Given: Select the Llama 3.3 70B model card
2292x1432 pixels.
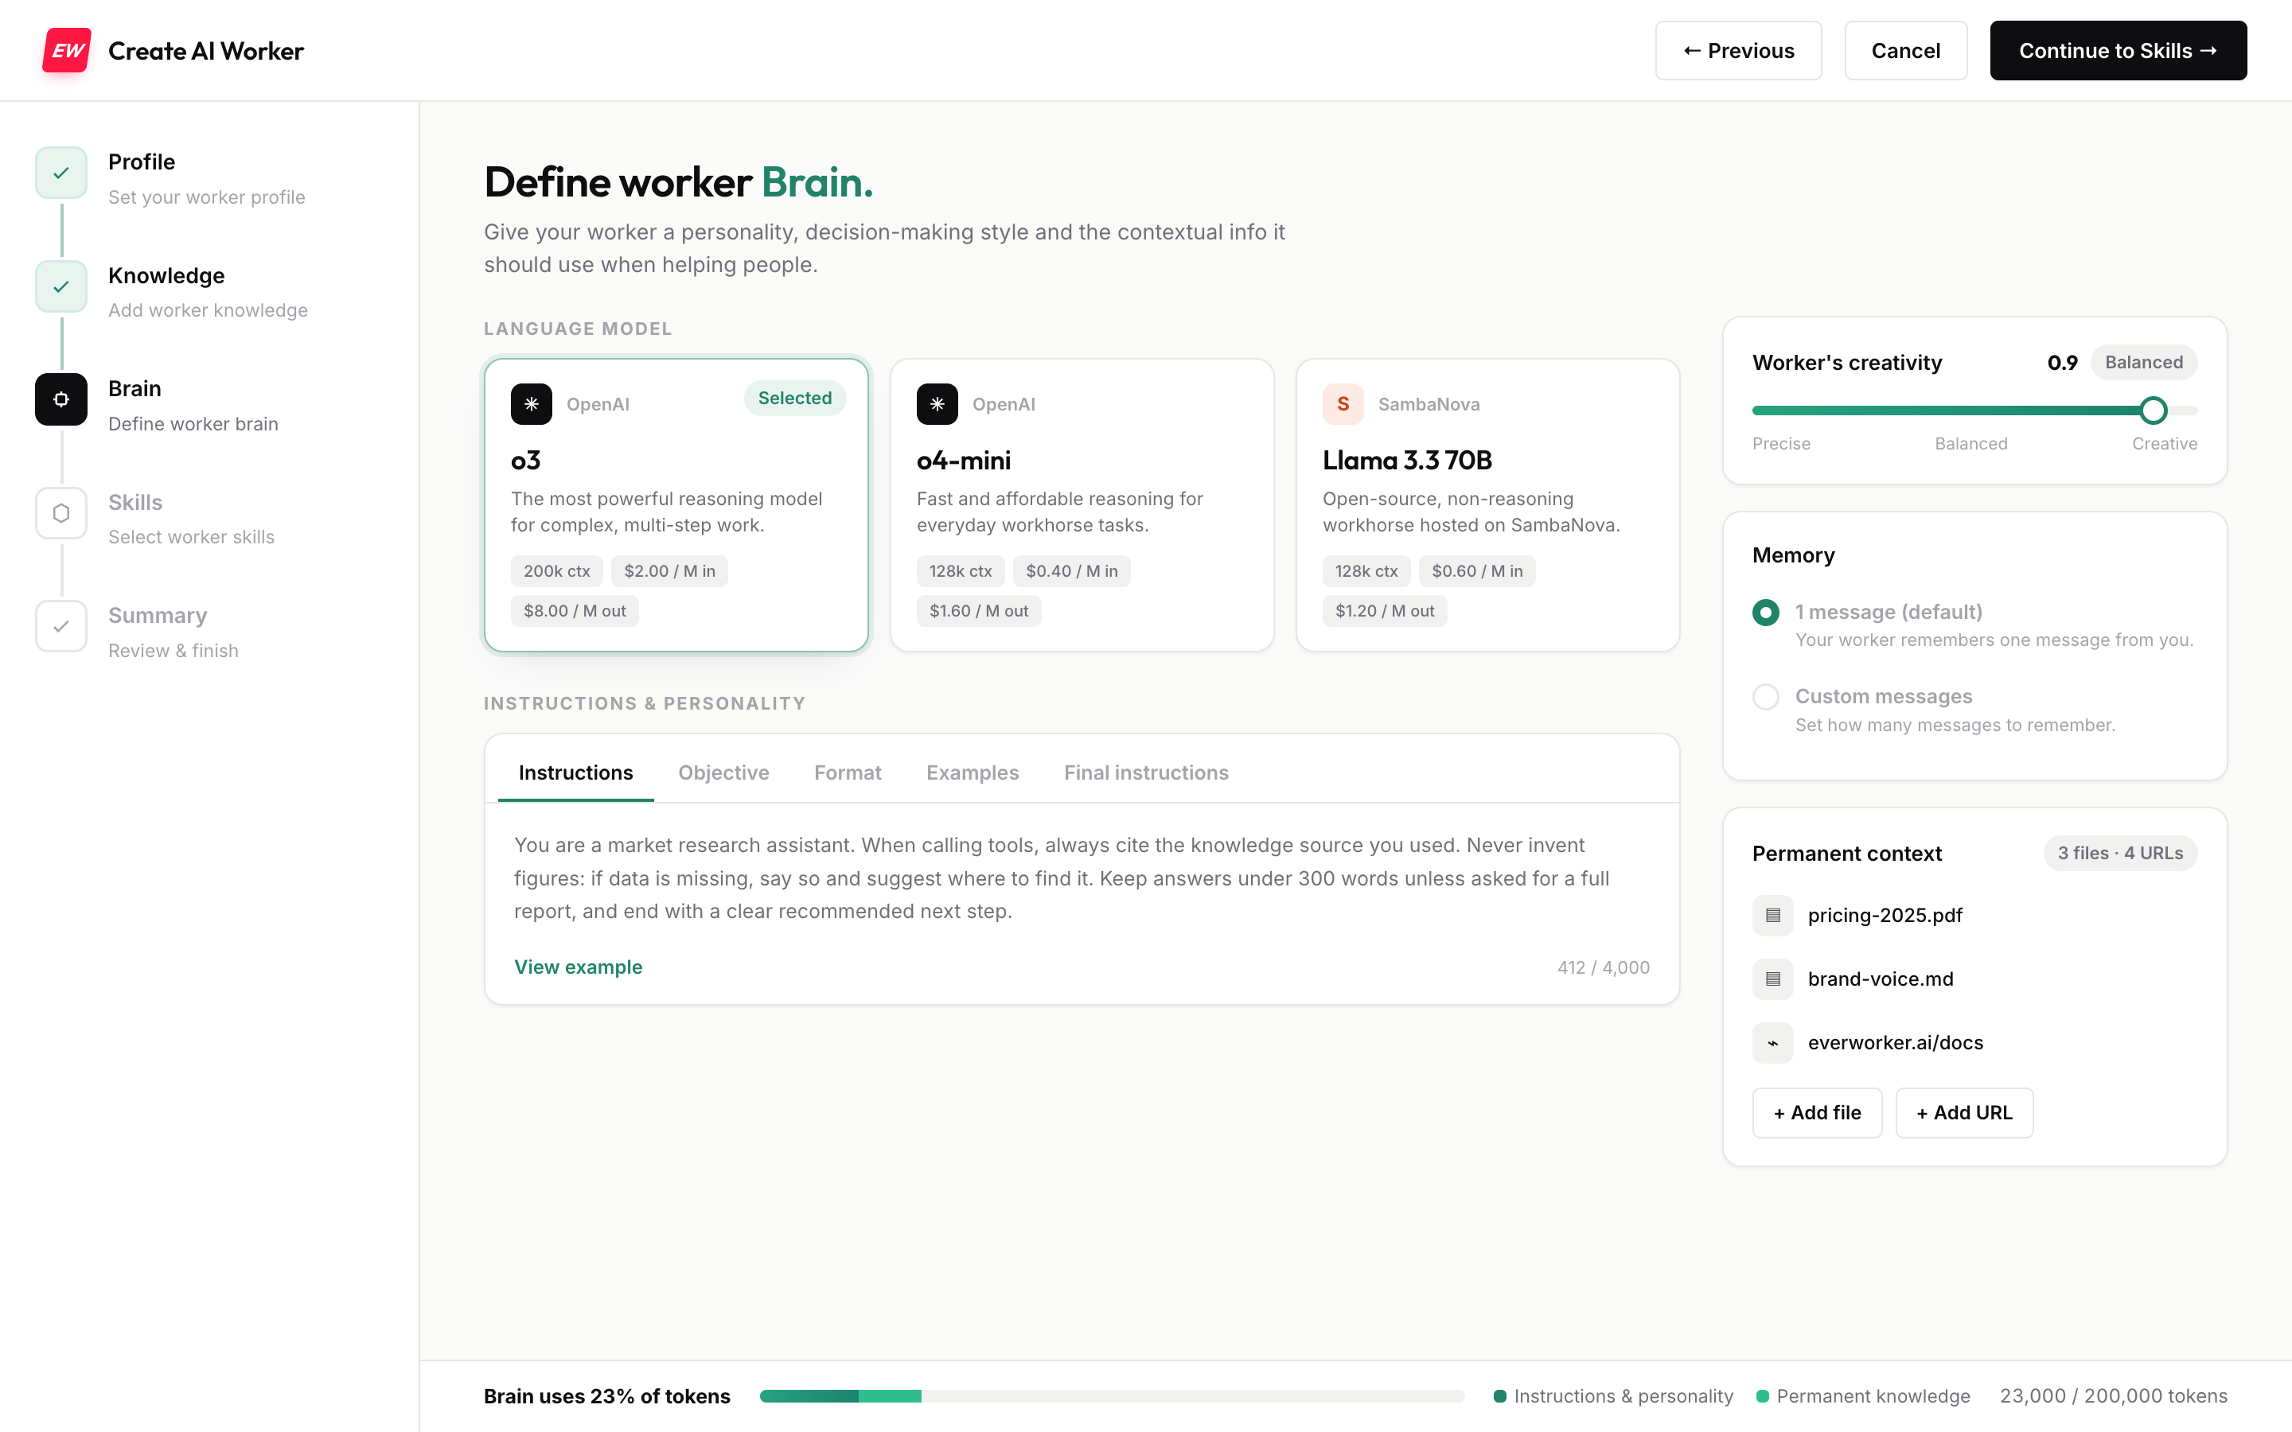Looking at the screenshot, I should (1488, 505).
